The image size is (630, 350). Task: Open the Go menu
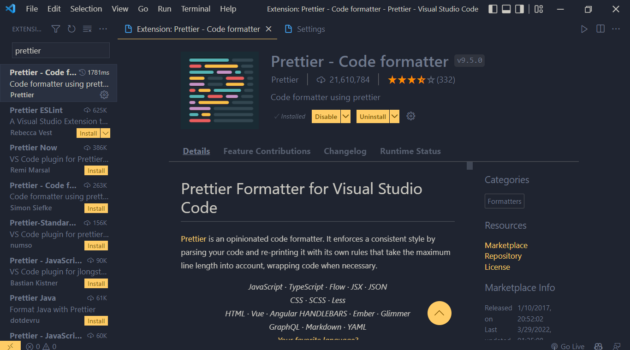(x=143, y=9)
